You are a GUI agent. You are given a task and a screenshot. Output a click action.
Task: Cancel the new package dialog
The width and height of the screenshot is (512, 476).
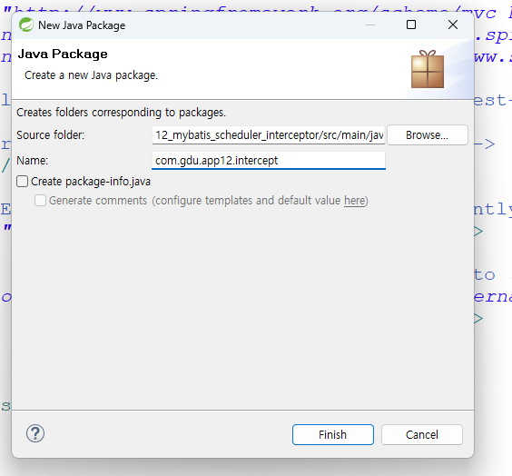[422, 435]
